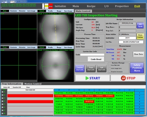Screen dimensions: 147x117
Task: Click Unselect All in tray toolbar
Action: [x=17, y=87]
